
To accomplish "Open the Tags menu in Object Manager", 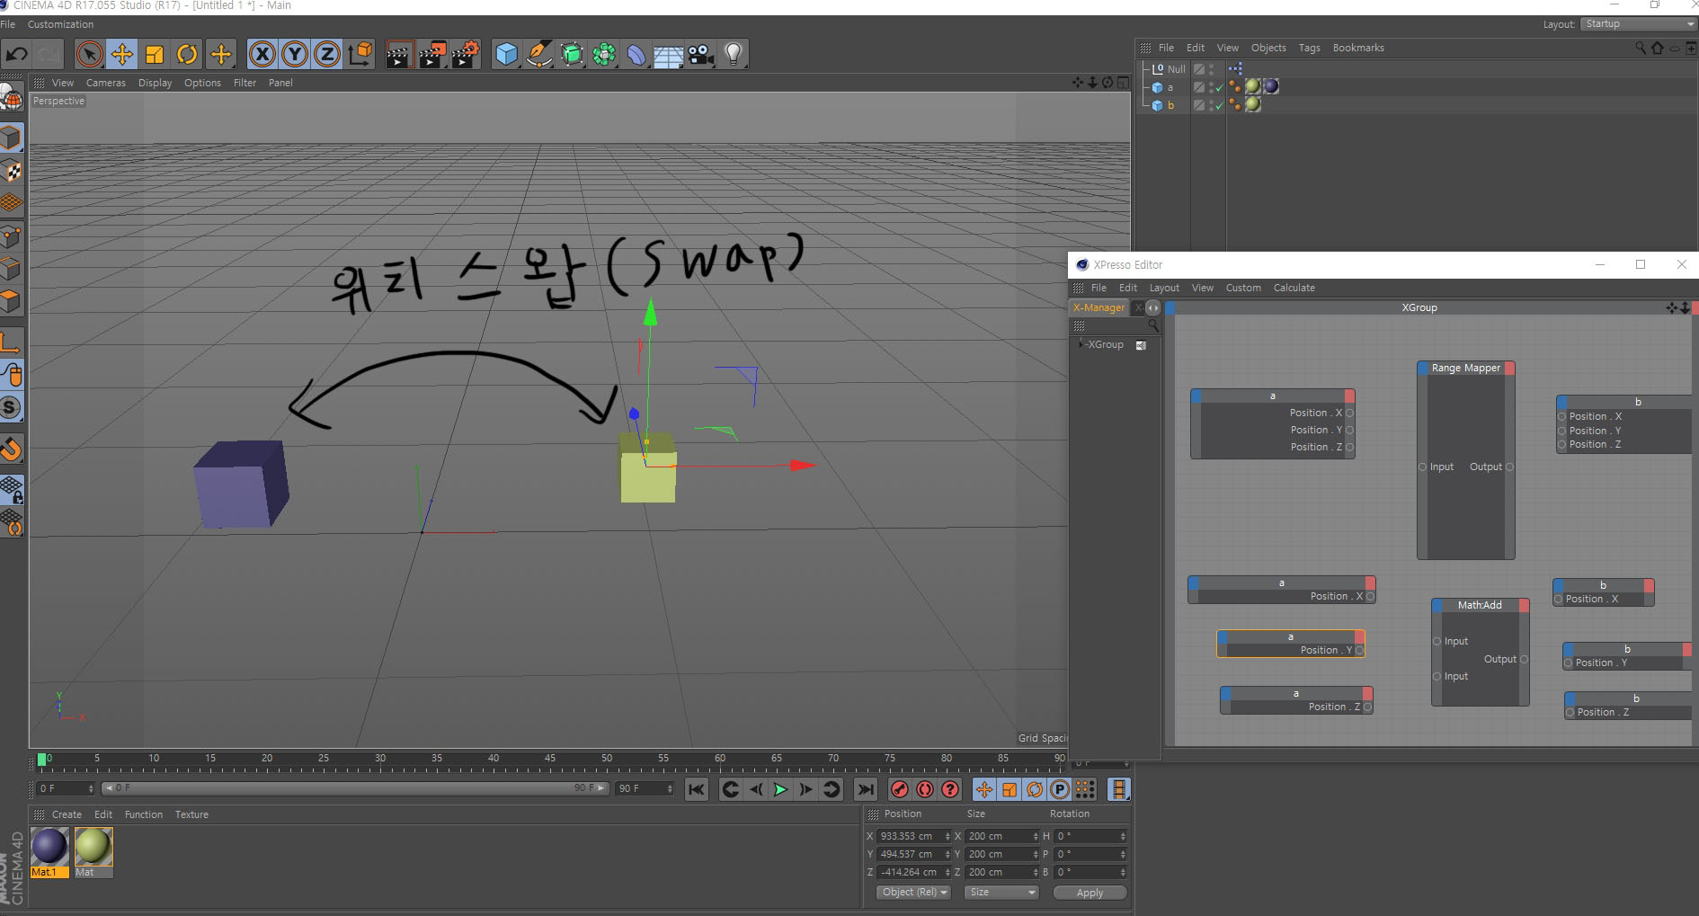I will (x=1309, y=48).
